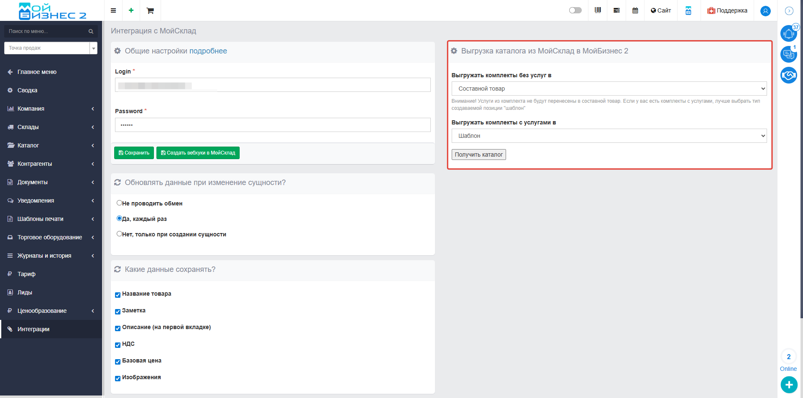Open notifications bell with badge 37
The width and height of the screenshot is (803, 398).
[x=788, y=33]
